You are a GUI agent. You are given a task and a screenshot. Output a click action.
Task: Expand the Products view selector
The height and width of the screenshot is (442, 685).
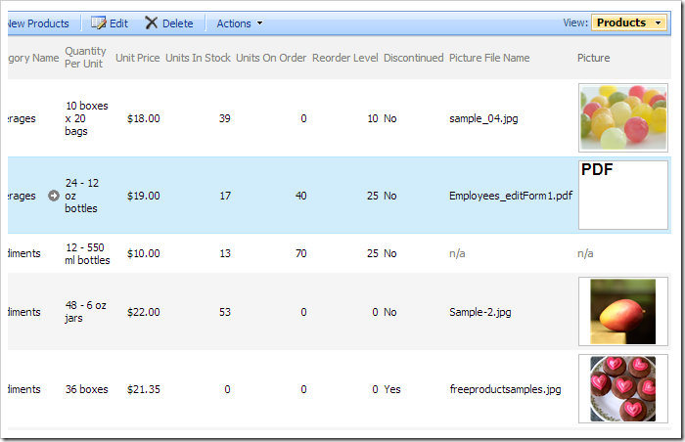click(628, 22)
